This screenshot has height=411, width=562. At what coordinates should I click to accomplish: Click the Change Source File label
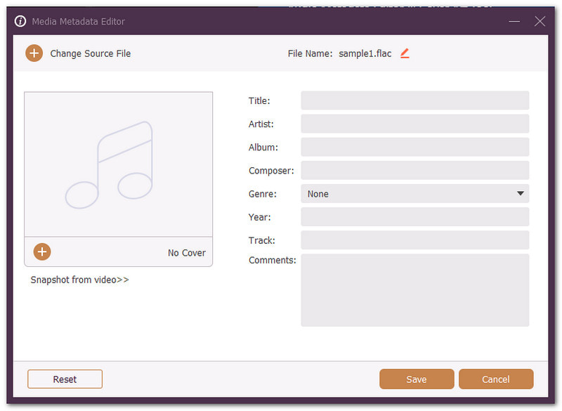[91, 54]
